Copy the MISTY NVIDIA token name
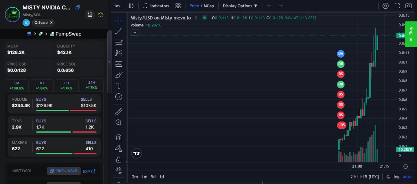417x184 pixels. click(78, 7)
